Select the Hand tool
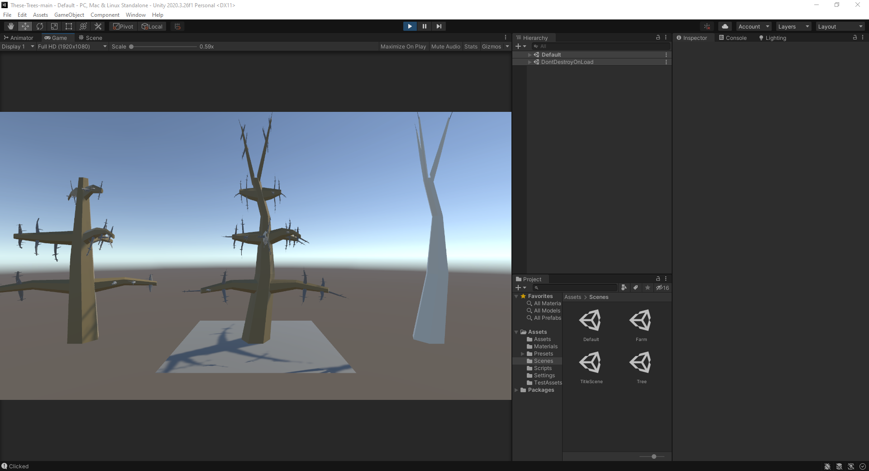This screenshot has height=471, width=869. (11, 26)
